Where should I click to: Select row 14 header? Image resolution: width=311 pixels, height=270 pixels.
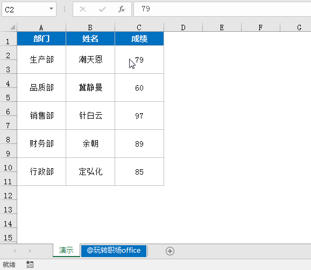click(8, 221)
